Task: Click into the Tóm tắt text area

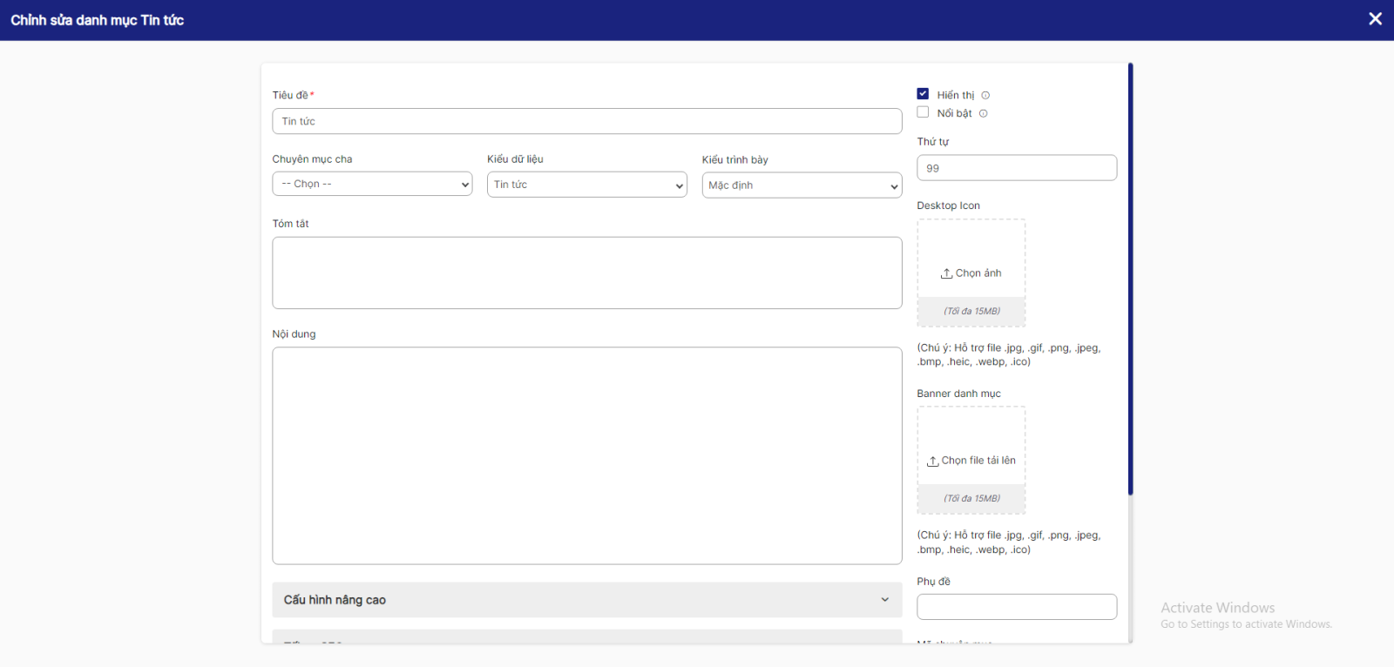Action: 586,273
